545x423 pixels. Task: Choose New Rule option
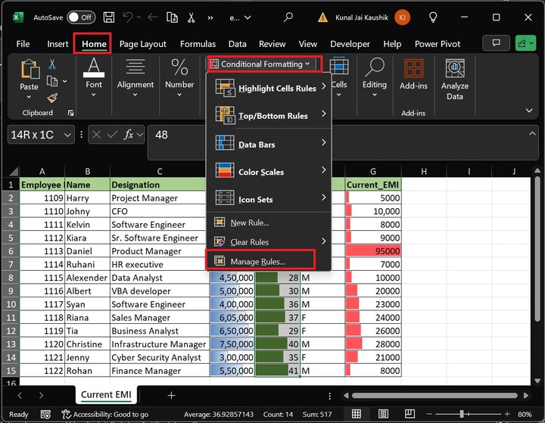[x=249, y=222]
